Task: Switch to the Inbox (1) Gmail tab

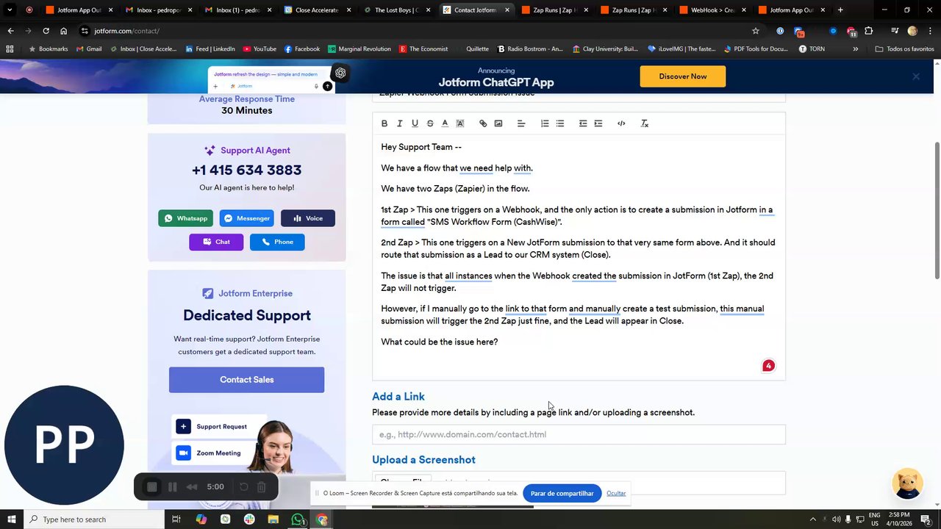Action: pos(239,10)
